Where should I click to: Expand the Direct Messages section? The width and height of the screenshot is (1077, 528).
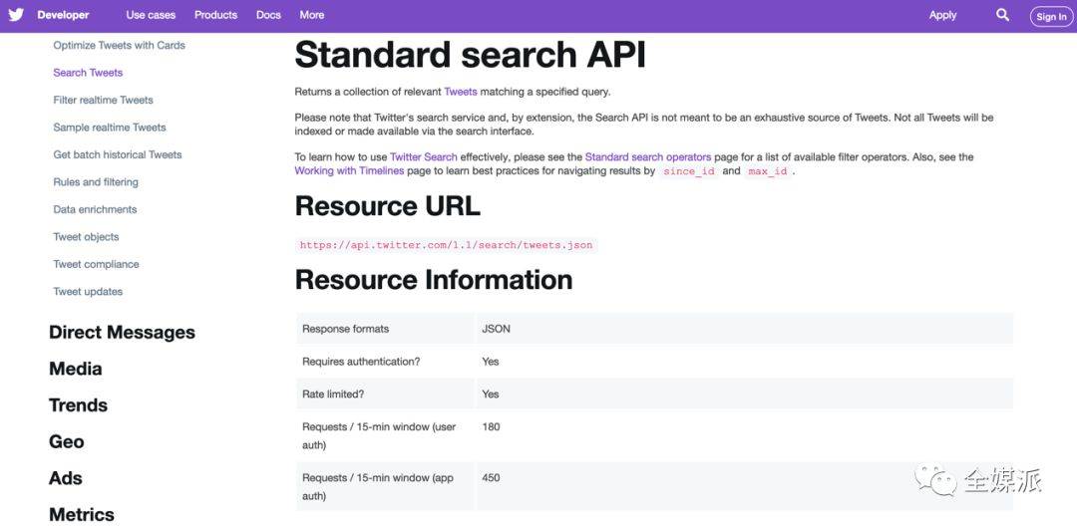point(122,333)
